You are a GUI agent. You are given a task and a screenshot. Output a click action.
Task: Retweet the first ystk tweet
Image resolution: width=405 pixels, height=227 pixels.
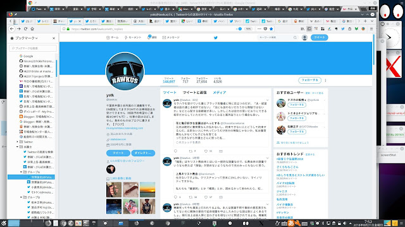pyautogui.click(x=191, y=151)
